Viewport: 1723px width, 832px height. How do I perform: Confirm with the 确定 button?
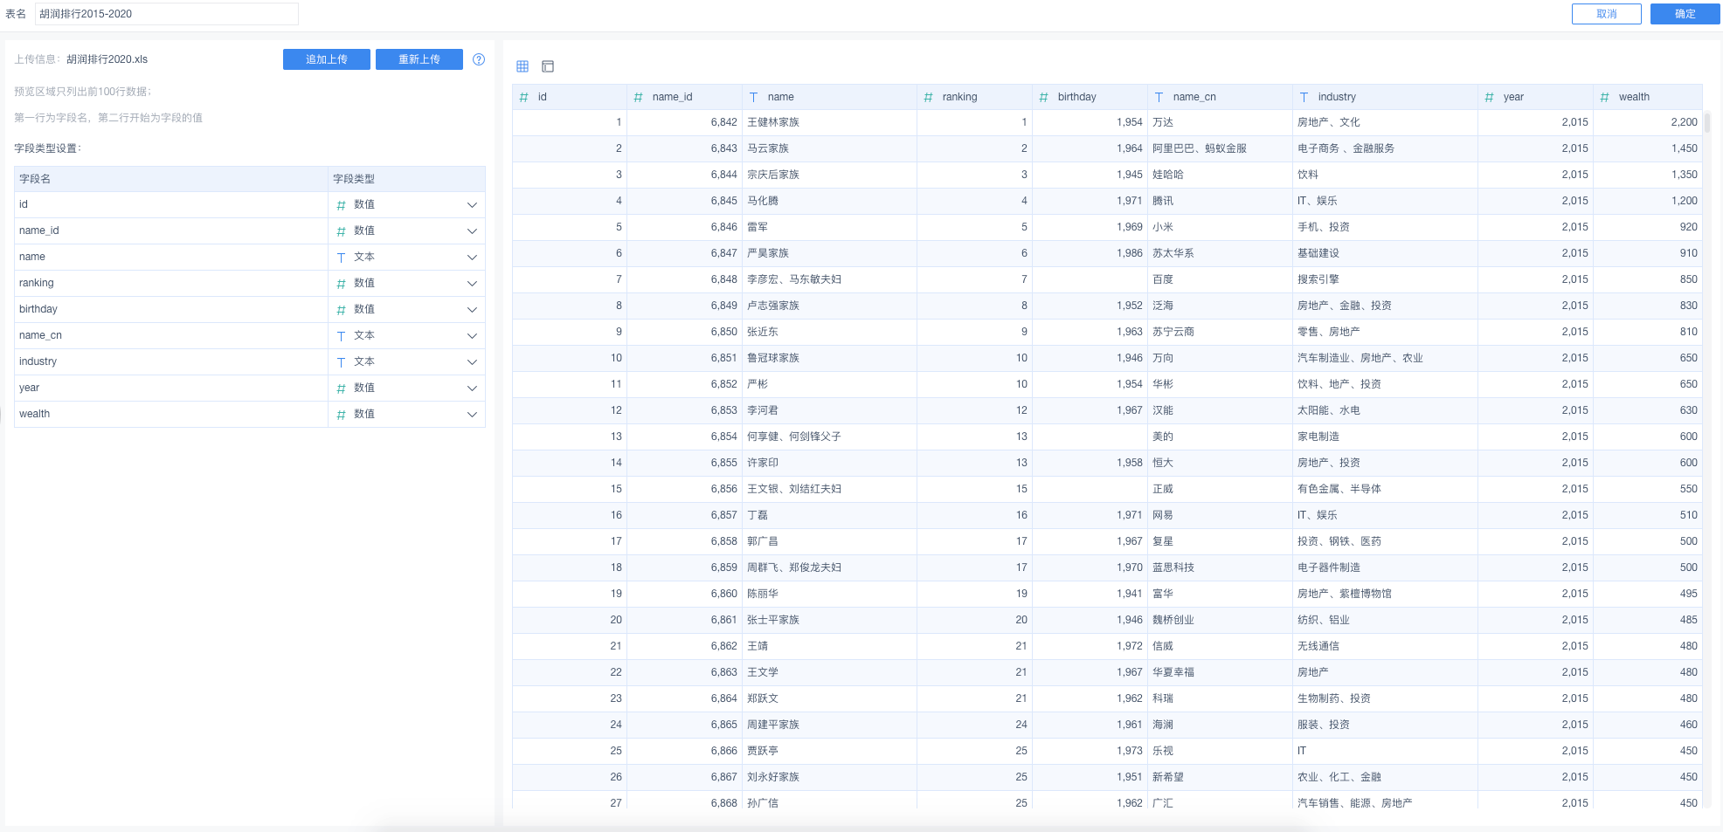[1685, 14]
